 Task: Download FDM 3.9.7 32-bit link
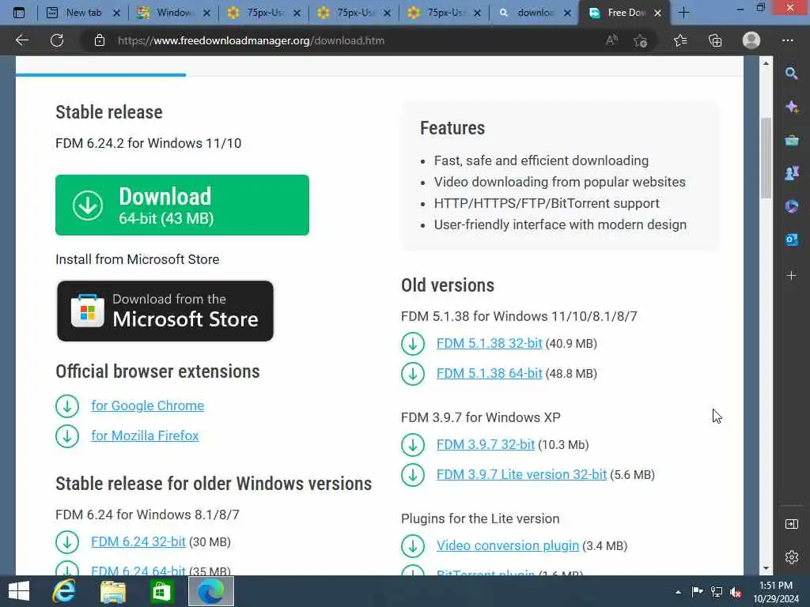tap(486, 444)
